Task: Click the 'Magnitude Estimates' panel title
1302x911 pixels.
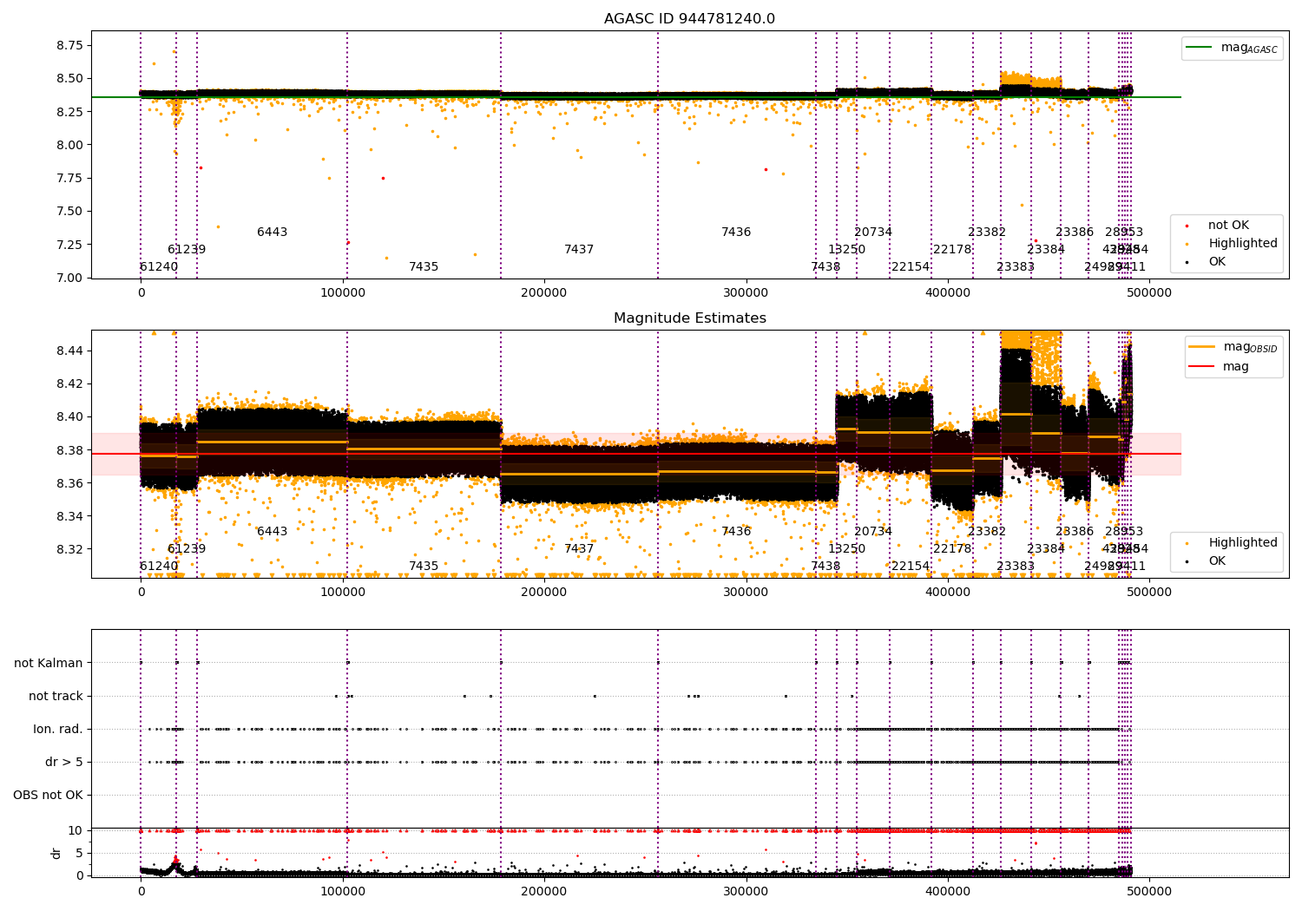Action: 689,318
